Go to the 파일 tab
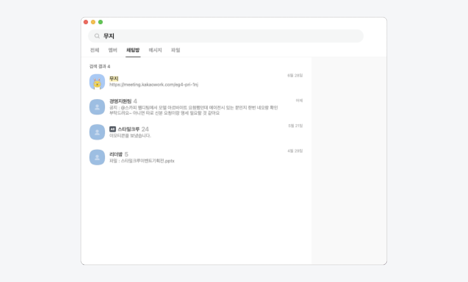 pos(175,50)
